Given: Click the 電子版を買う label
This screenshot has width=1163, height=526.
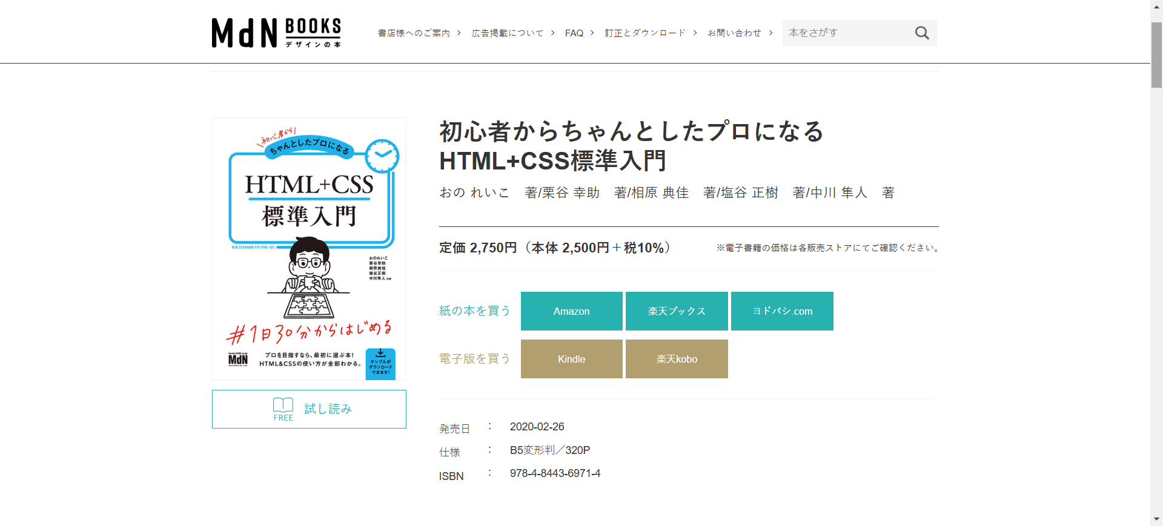Looking at the screenshot, I should pyautogui.click(x=475, y=358).
